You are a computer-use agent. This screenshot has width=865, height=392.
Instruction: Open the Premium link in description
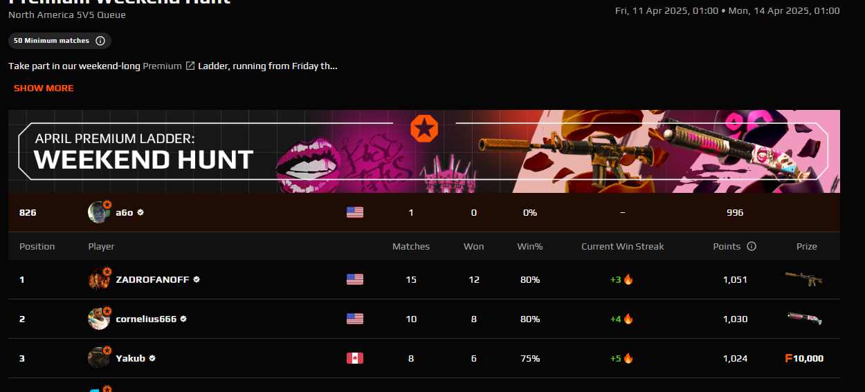pyautogui.click(x=163, y=66)
